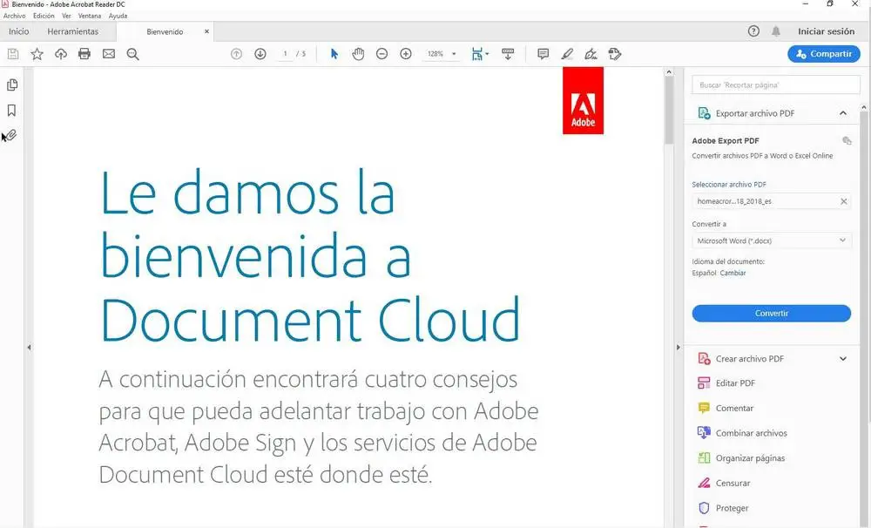The image size is (871, 528).
Task: Click the Compartir button
Action: click(824, 54)
